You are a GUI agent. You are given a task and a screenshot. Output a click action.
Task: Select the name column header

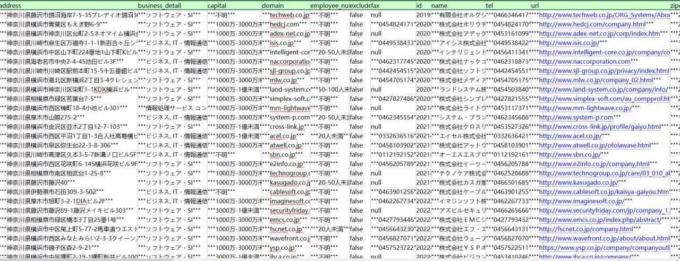(x=457, y=5)
